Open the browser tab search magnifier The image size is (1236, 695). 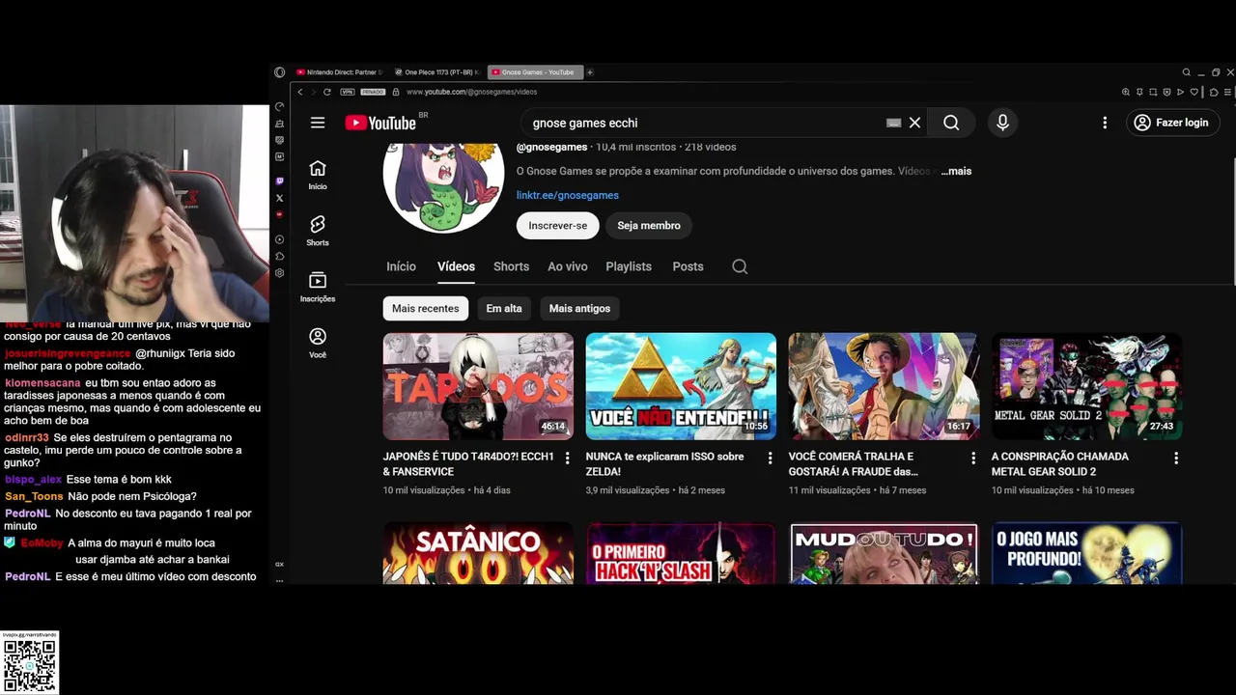point(1187,72)
